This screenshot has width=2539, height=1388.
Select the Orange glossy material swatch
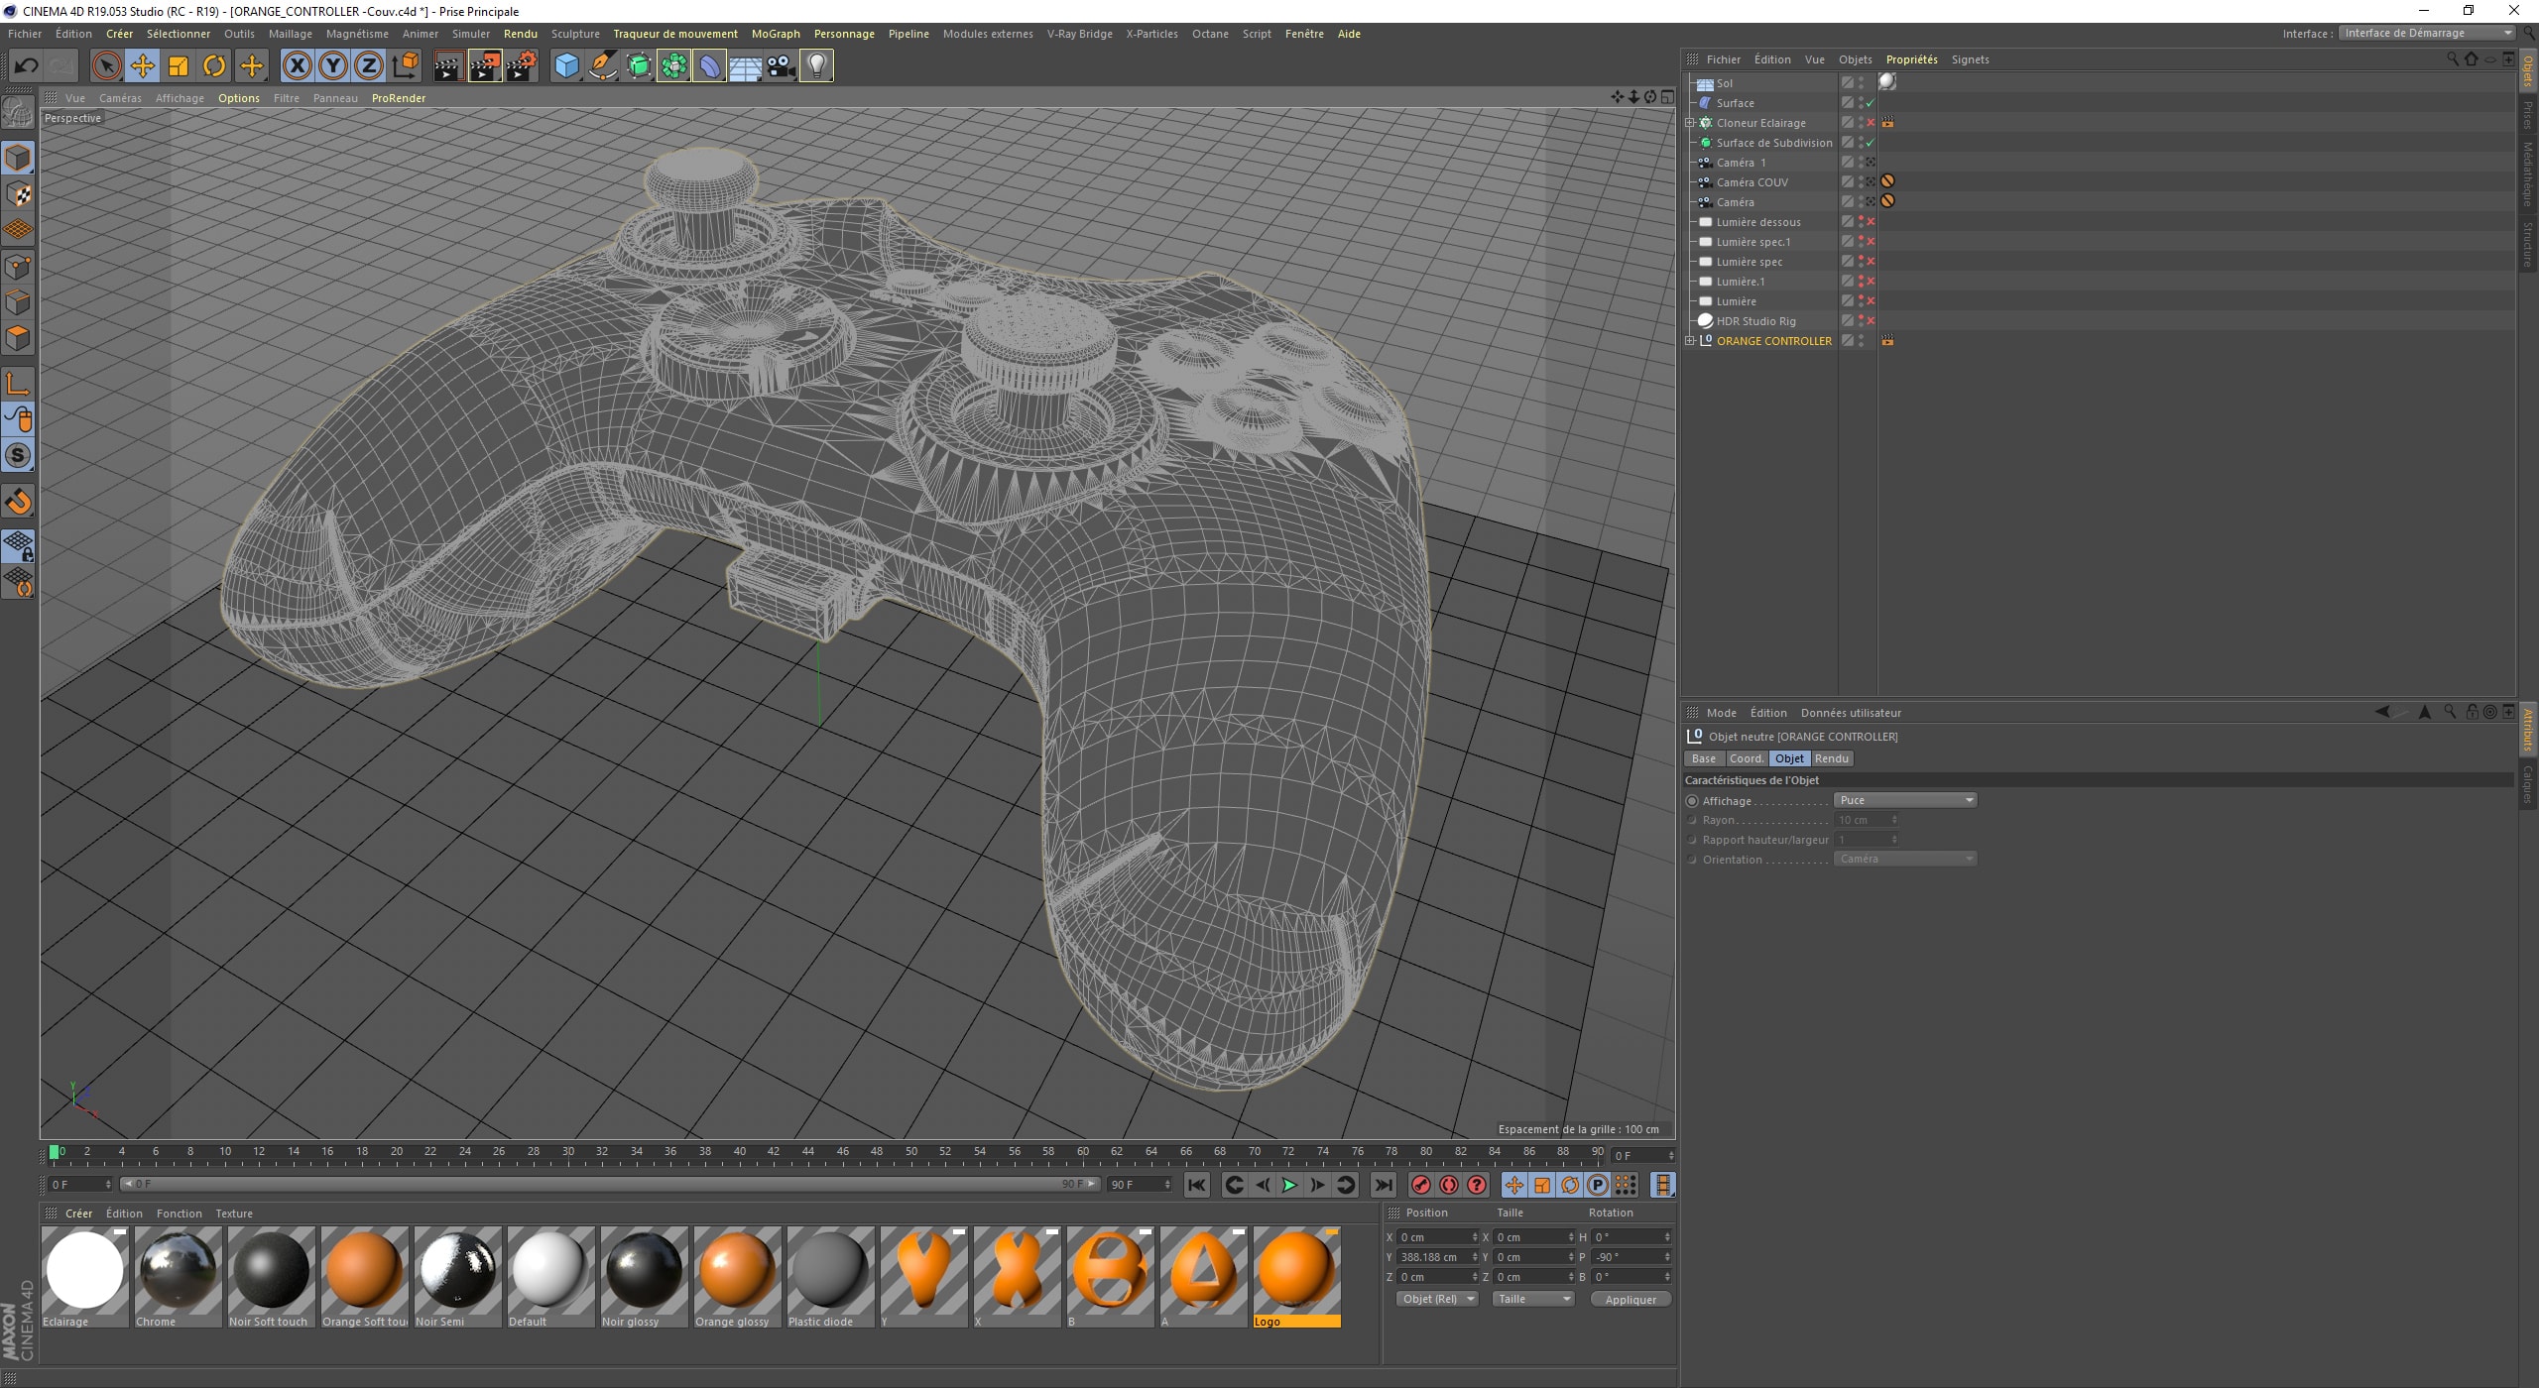[x=738, y=1277]
